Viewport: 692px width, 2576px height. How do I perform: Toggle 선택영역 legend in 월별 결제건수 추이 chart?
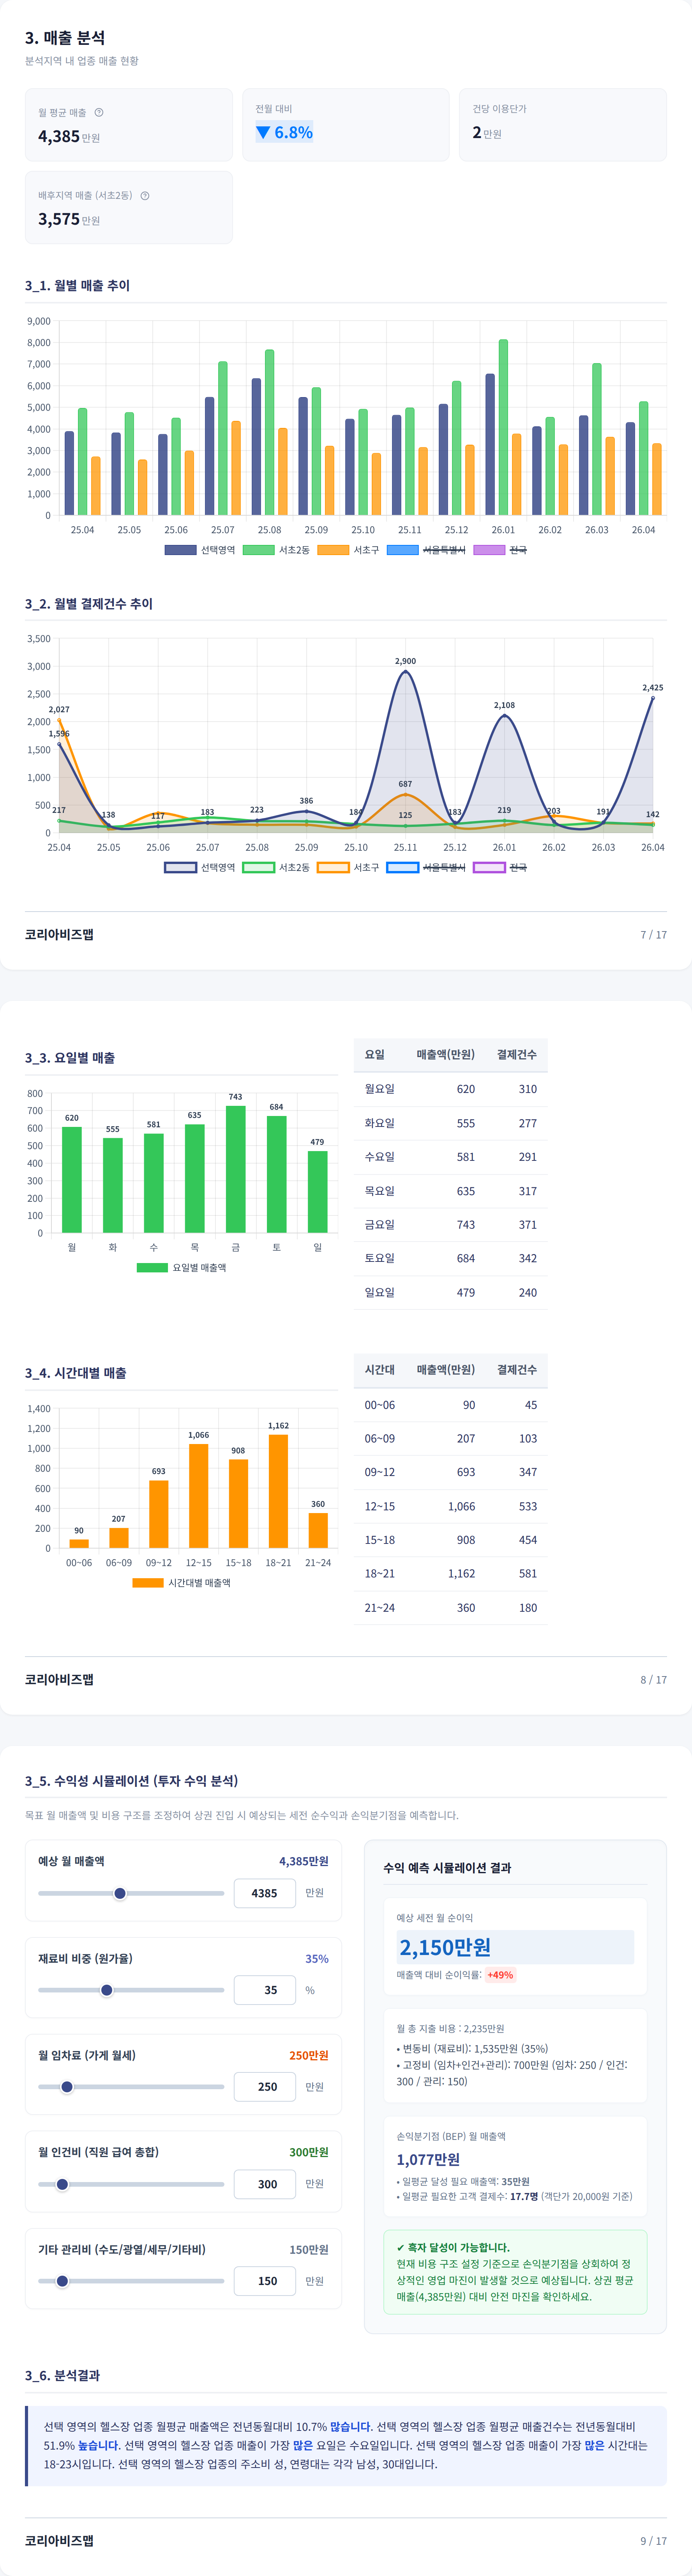(200, 867)
